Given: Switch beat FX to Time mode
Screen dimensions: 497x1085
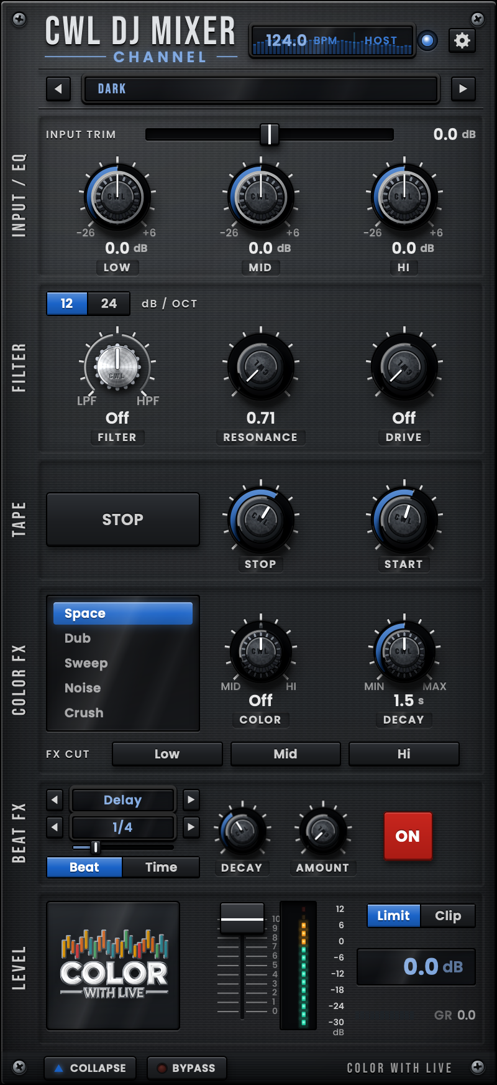Looking at the screenshot, I should (162, 867).
